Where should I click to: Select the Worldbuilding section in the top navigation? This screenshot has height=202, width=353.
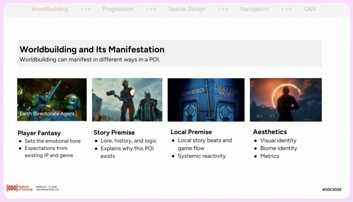click(50, 9)
